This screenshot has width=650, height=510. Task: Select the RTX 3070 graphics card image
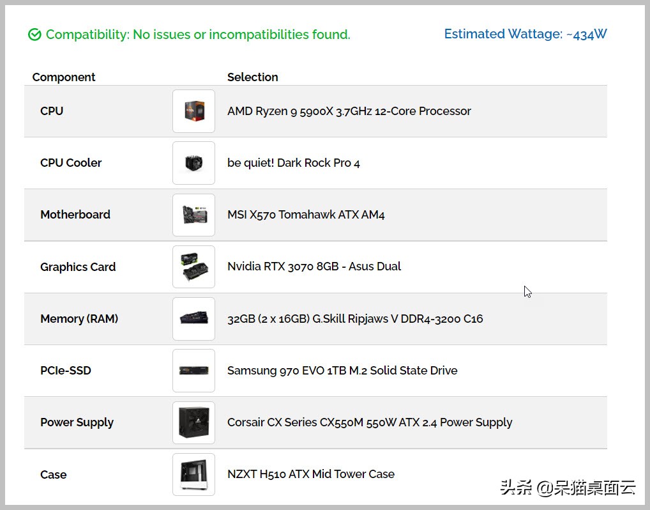[x=193, y=267]
